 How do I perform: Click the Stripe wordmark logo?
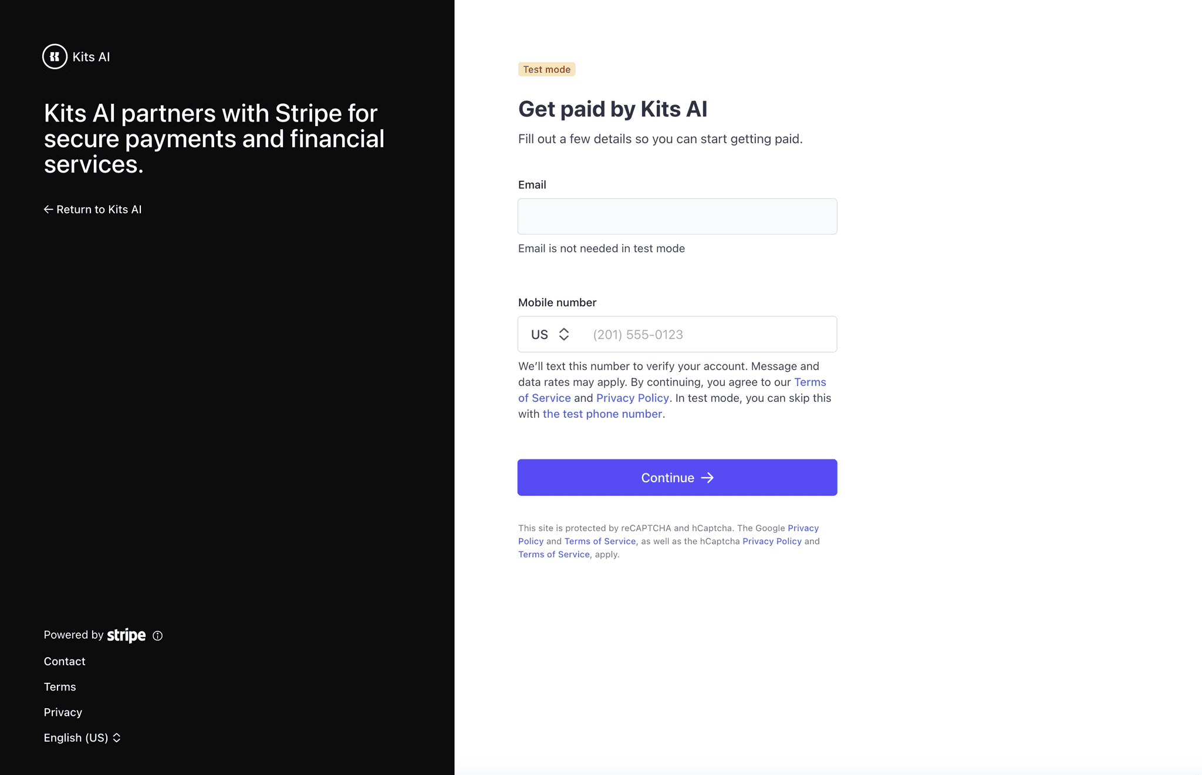[126, 635]
